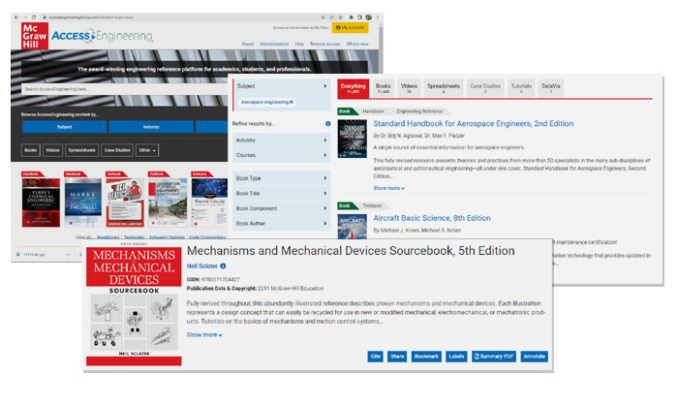The height and width of the screenshot is (407, 678).
Task: View all Handbooks link
Action: click(108, 237)
